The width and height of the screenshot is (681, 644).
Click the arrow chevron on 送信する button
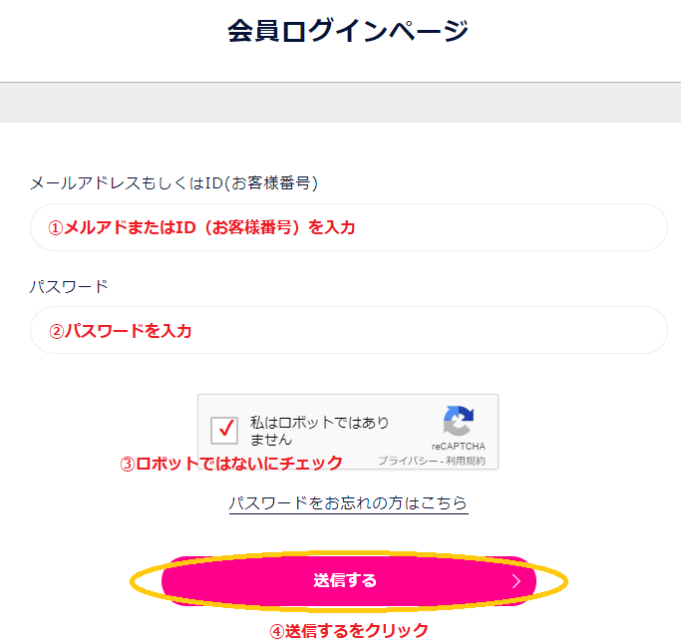click(515, 581)
